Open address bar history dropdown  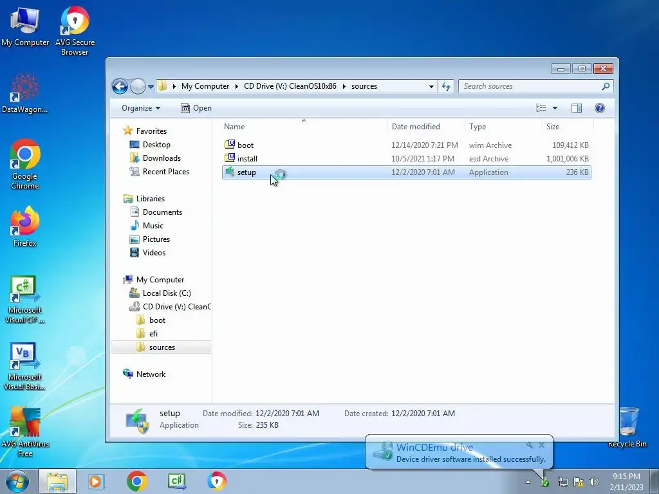tap(431, 87)
